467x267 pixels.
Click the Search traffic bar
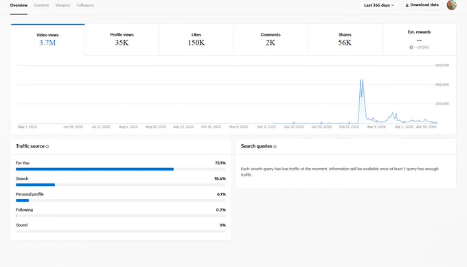(121, 185)
